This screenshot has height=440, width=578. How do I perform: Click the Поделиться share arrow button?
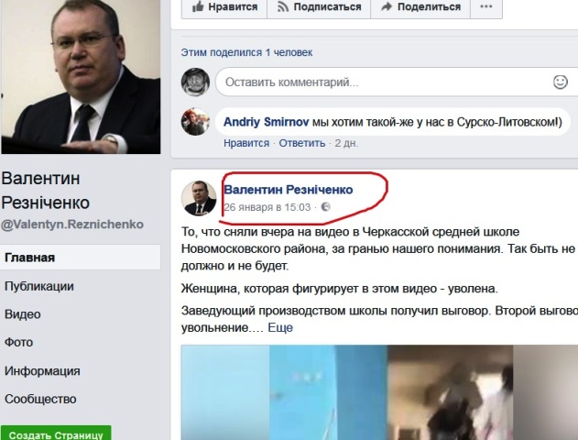pyautogui.click(x=420, y=7)
